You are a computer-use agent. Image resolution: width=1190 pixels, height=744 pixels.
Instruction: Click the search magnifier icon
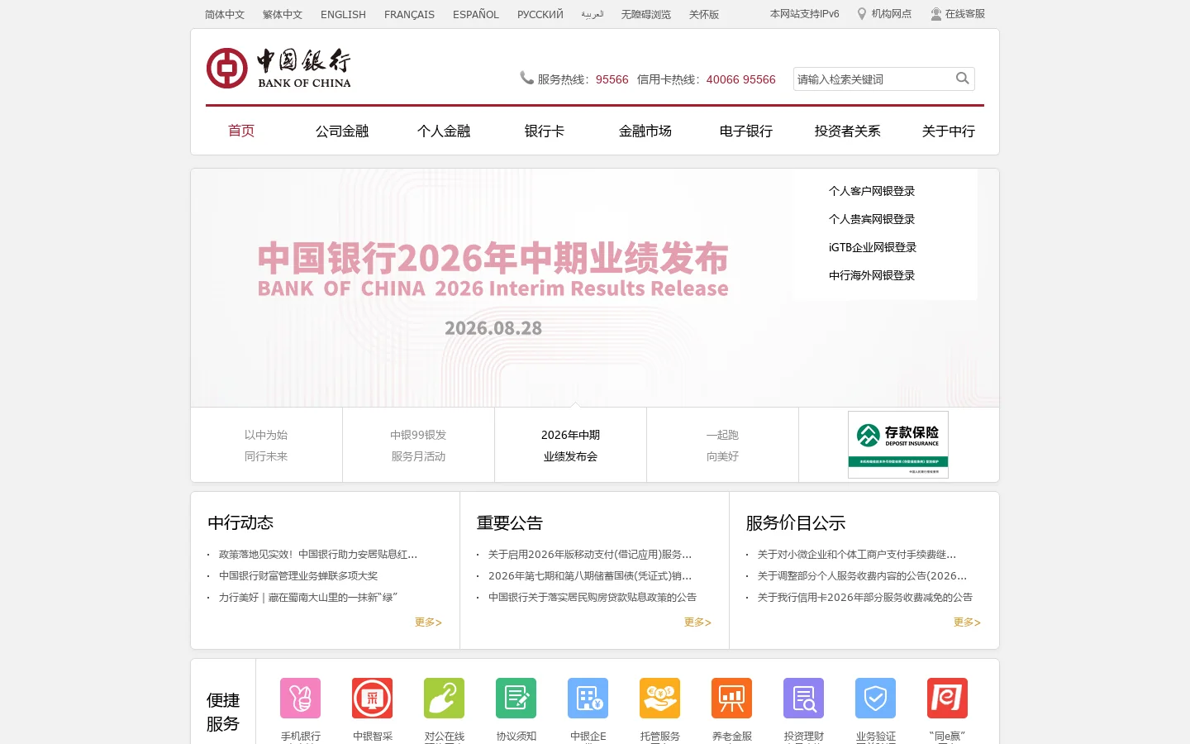coord(963,79)
